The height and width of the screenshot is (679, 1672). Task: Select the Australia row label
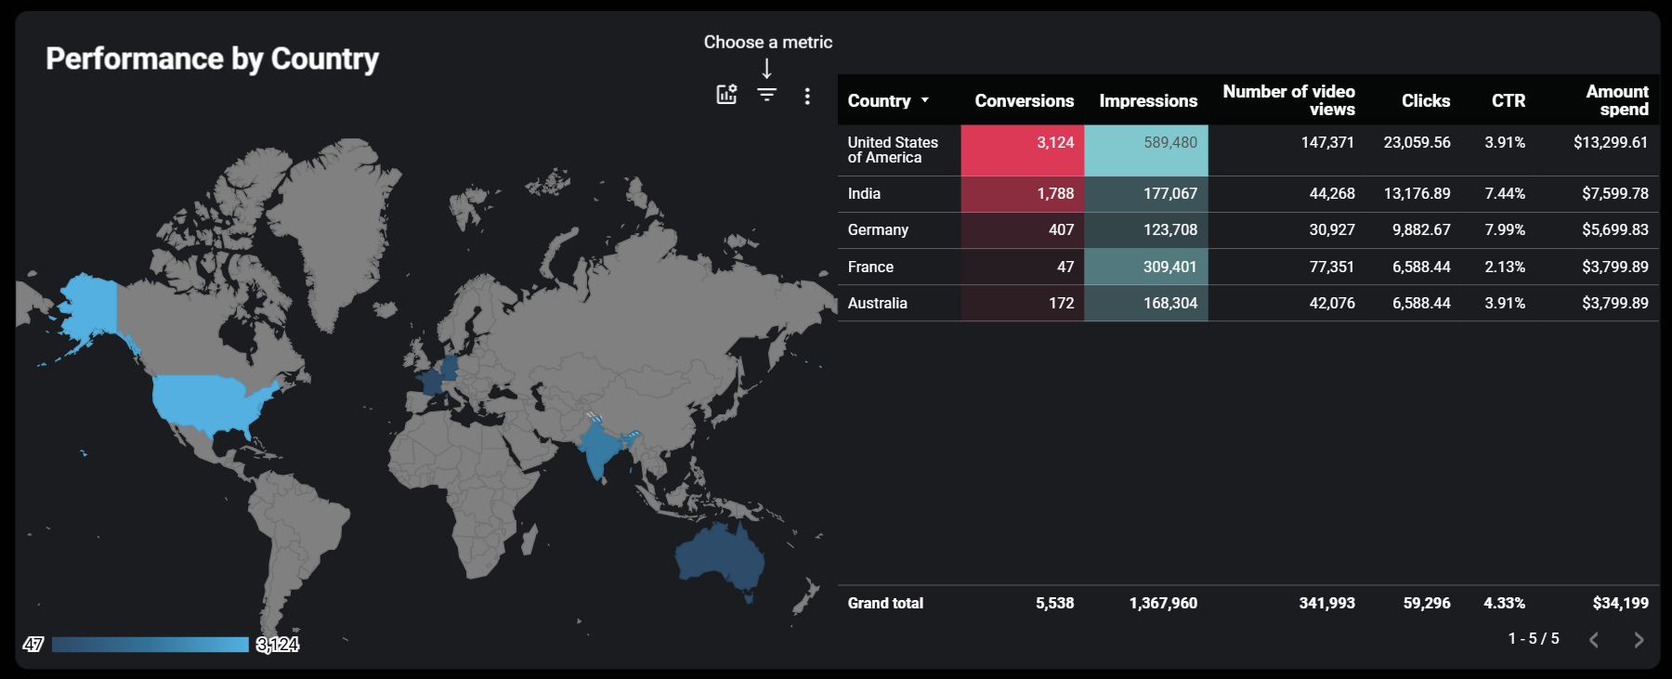[x=877, y=303]
